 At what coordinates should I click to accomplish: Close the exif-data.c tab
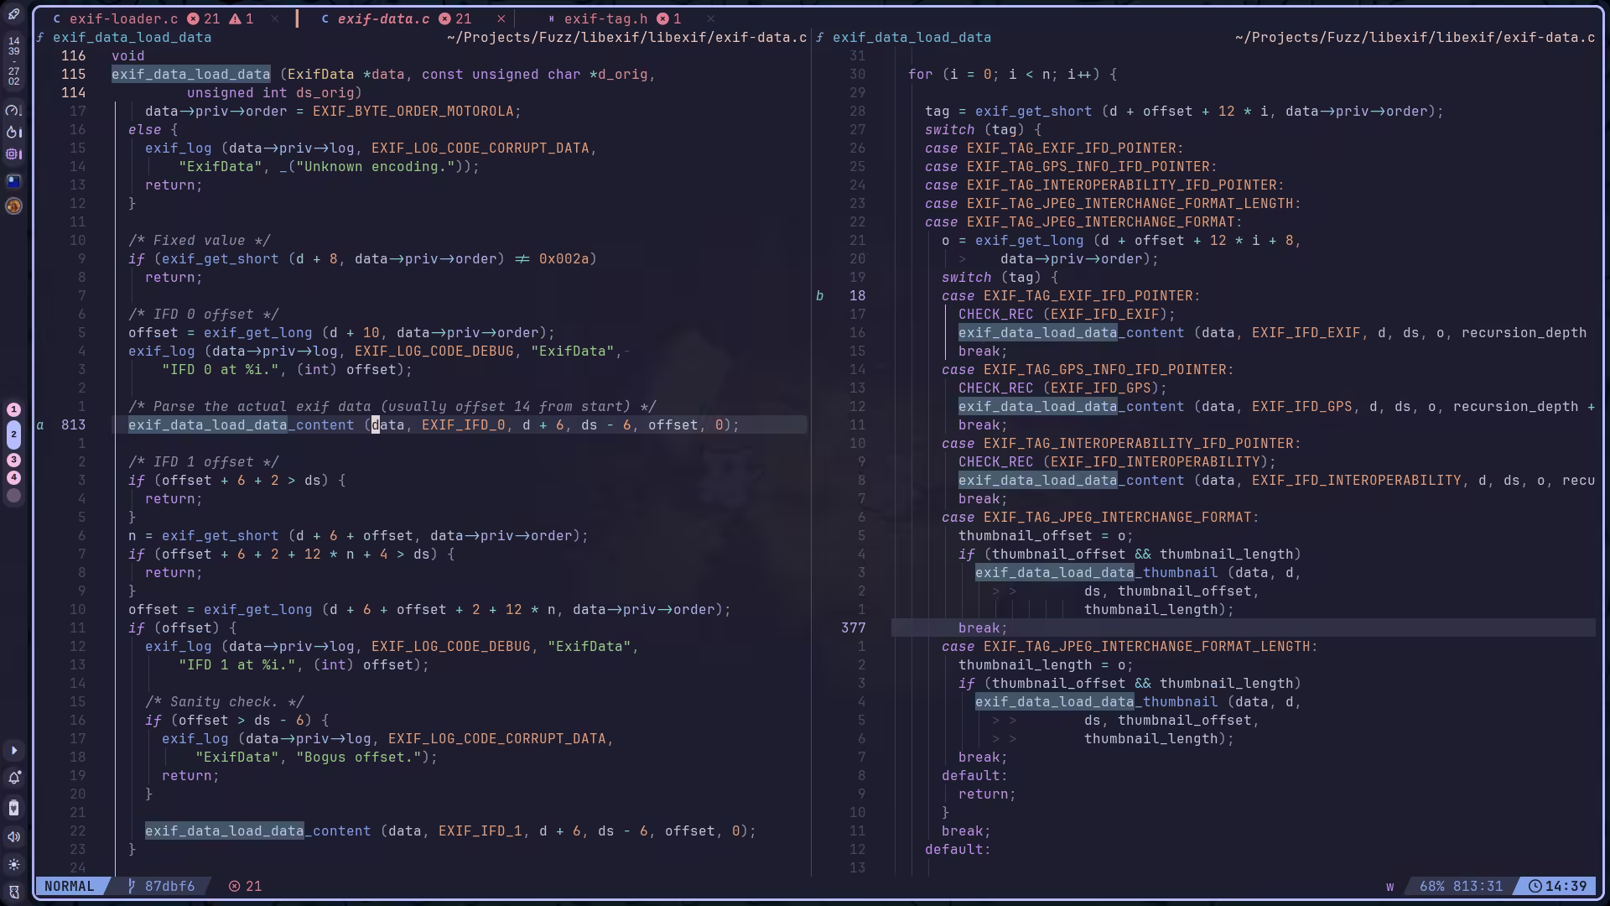(x=501, y=18)
